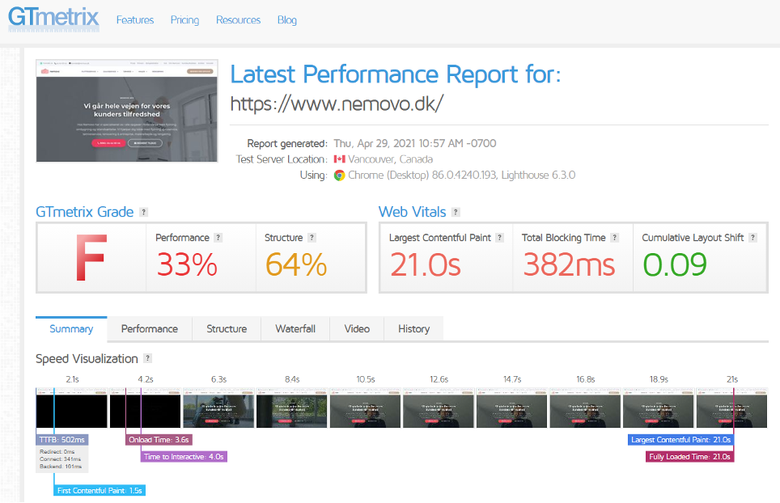
Task: Click the Onload Time: 3.6s marker
Action: pos(159,440)
